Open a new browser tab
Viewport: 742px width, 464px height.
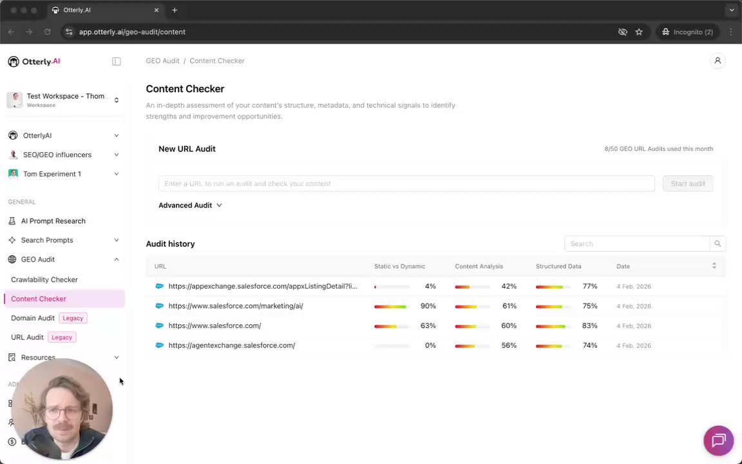tap(175, 10)
